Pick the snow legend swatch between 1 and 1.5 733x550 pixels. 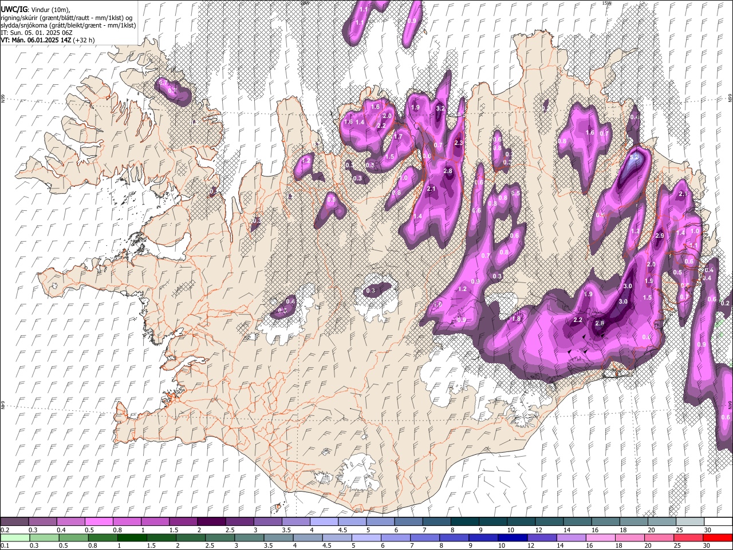[x=155, y=521]
